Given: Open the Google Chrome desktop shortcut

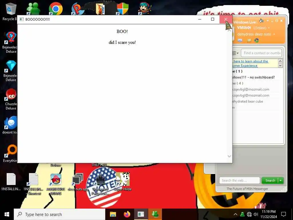Looking at the screenshot, I should (x=56, y=9).
